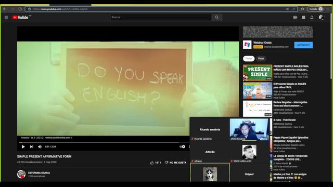
Task: Select Ricardo sanabria participant tile
Action: (x=210, y=129)
